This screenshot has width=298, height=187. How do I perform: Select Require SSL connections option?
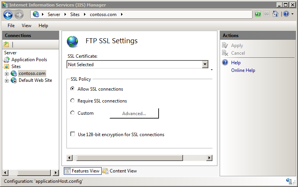[73, 101]
